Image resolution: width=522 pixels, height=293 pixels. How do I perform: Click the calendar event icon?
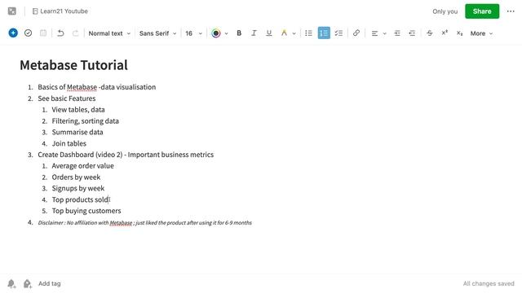click(x=43, y=33)
